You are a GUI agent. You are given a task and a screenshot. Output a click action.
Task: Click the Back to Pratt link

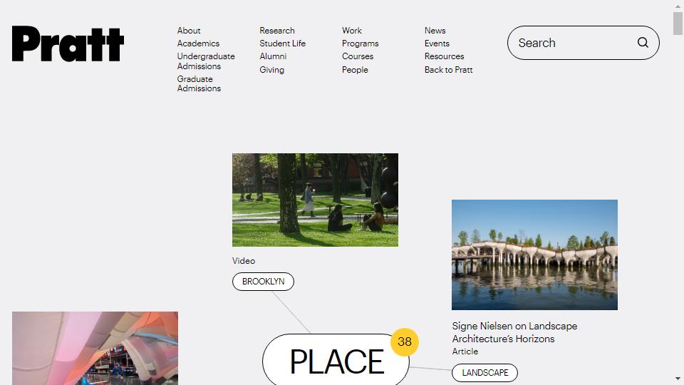(x=448, y=70)
